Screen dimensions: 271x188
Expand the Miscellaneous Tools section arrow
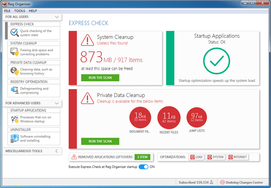click(57, 151)
